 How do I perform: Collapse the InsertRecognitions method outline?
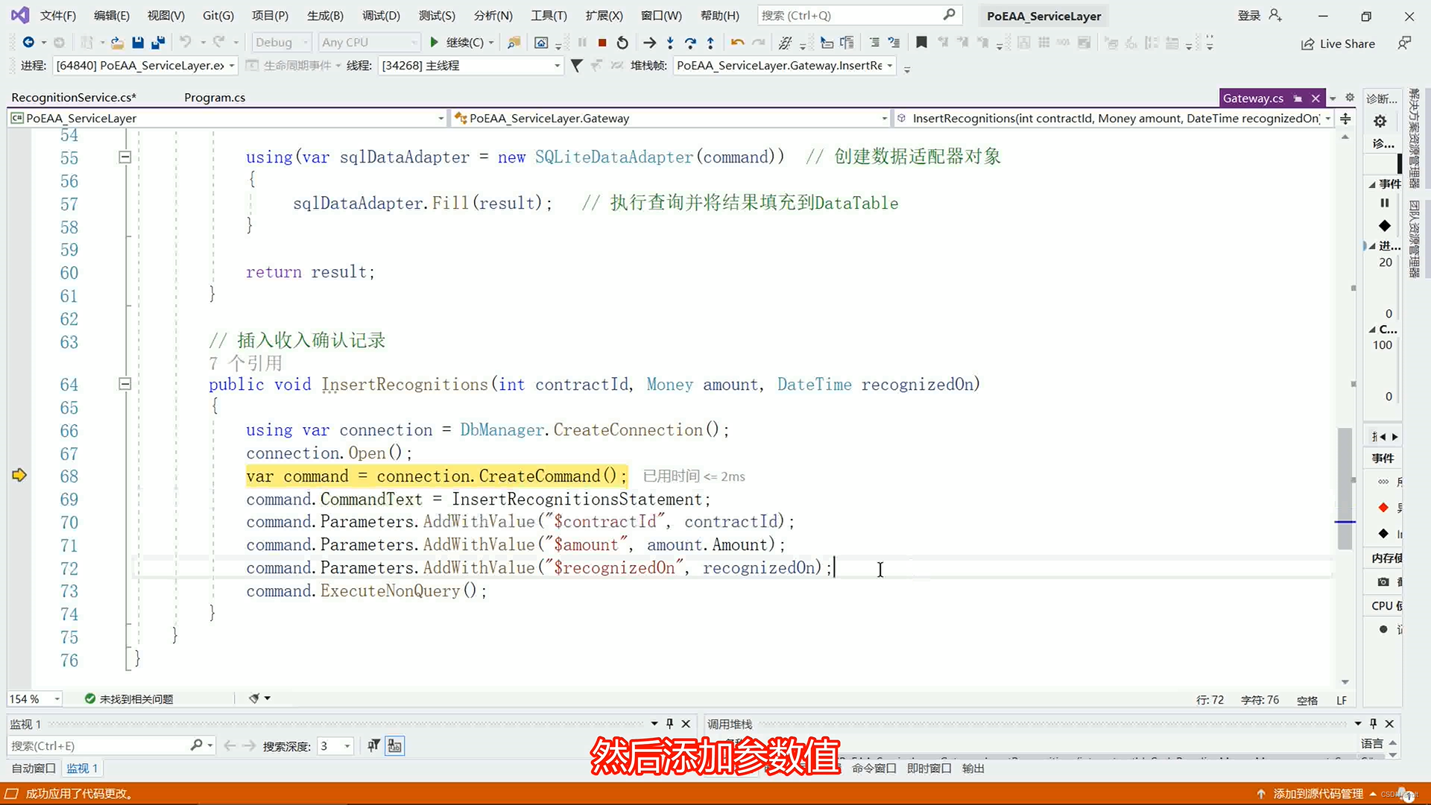(x=125, y=384)
